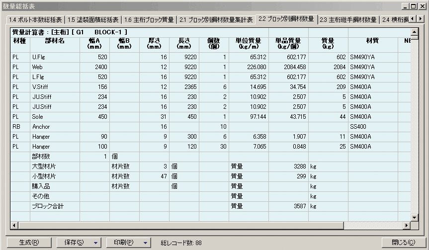Viewport: 429px width, 250px height.
Task: Minimize the 数量総括表 window
Action: [x=406, y=6]
